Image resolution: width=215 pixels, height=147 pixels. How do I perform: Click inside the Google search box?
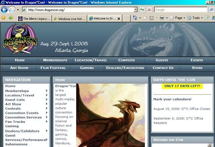point(181,10)
